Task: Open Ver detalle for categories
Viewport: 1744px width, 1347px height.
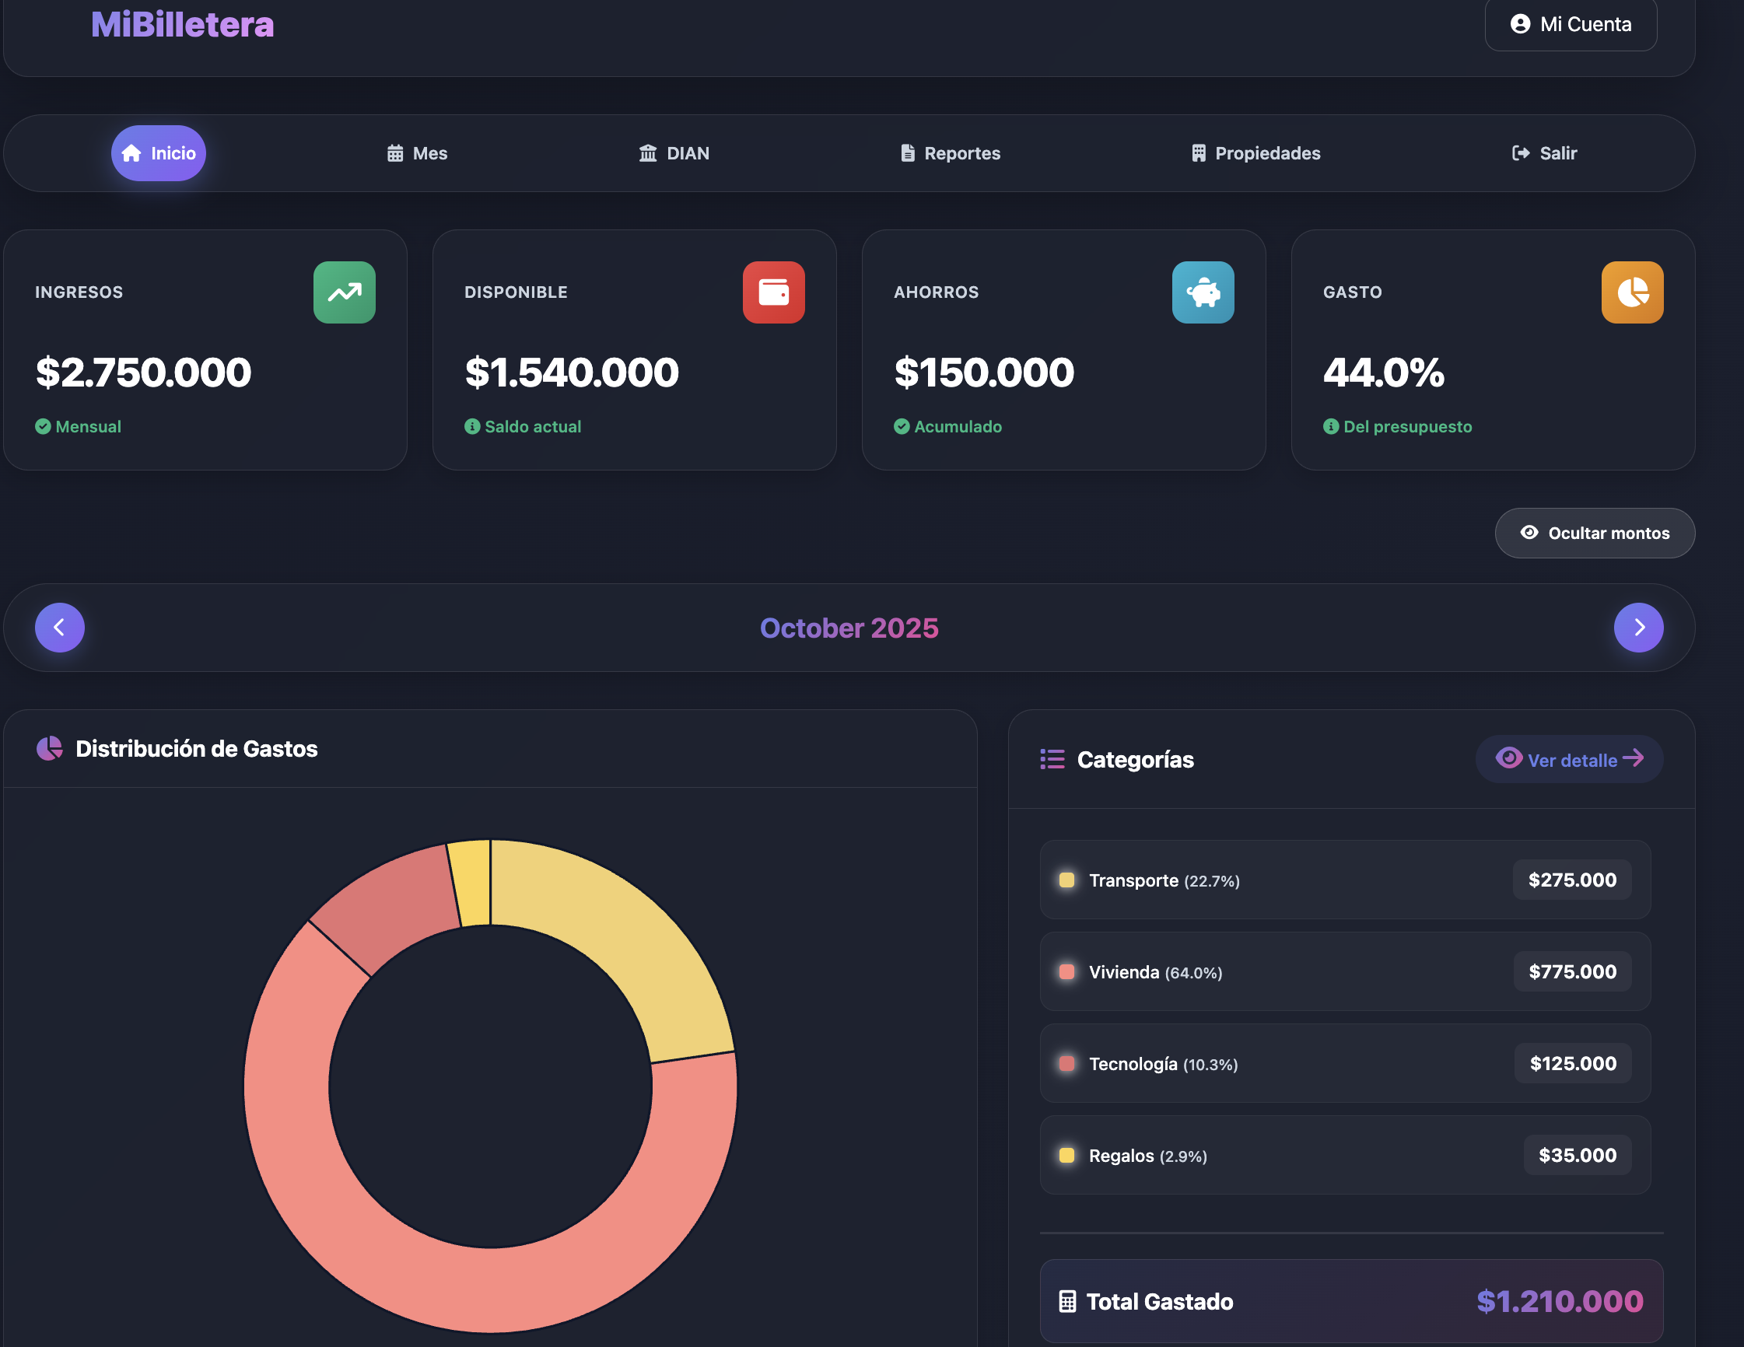Action: pyautogui.click(x=1568, y=758)
